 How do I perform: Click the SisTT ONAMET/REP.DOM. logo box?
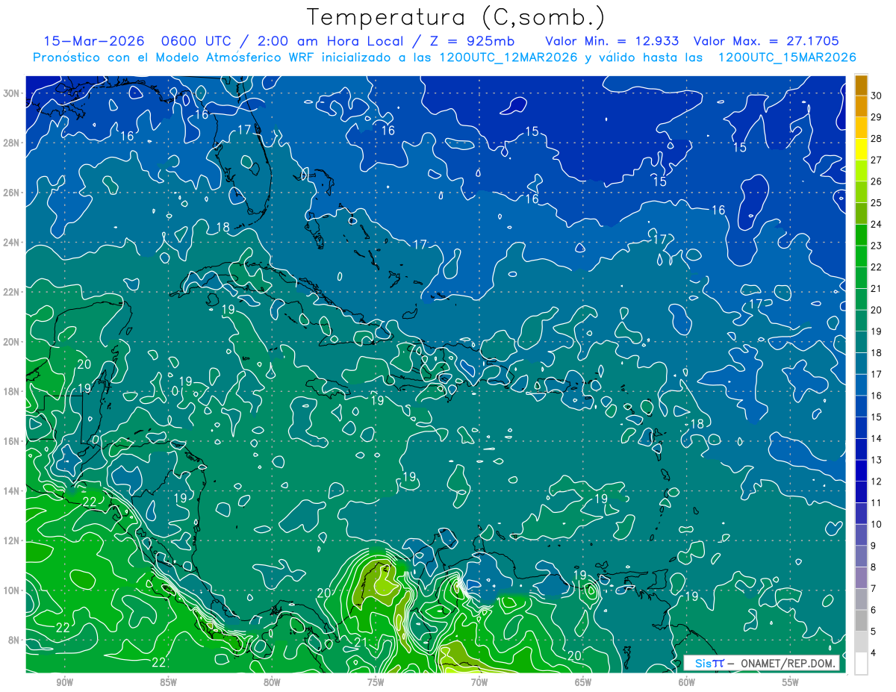point(762,663)
